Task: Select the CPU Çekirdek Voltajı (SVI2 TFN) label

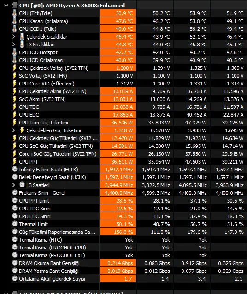Action: coord(54,68)
